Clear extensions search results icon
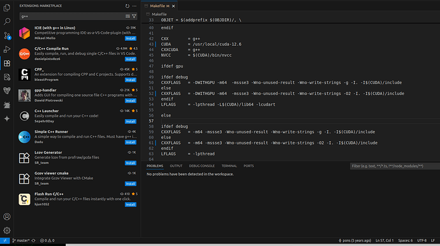The width and height of the screenshot is (440, 246). [x=128, y=17]
